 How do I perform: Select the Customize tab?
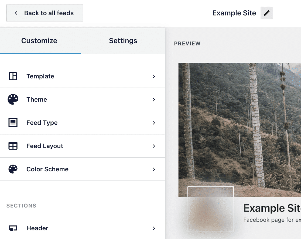[x=39, y=41]
